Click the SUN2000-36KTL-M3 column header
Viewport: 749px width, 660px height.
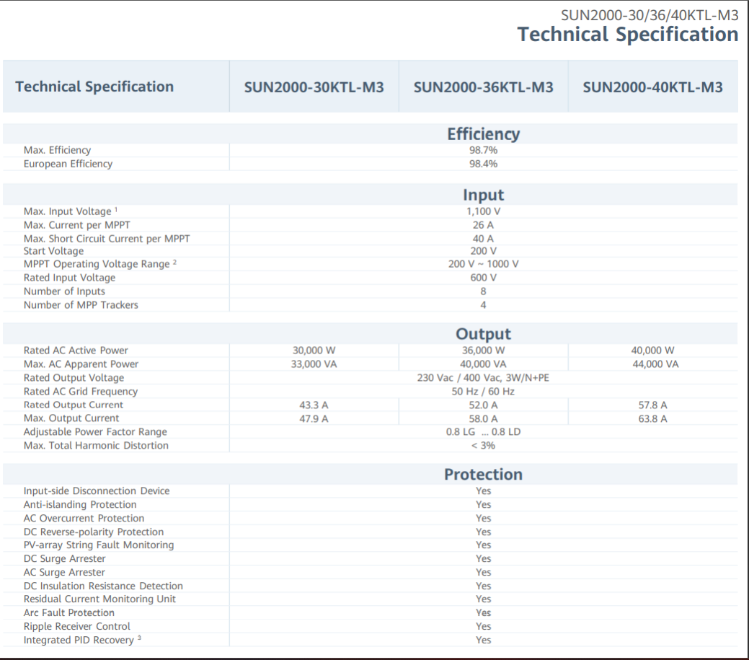483,87
